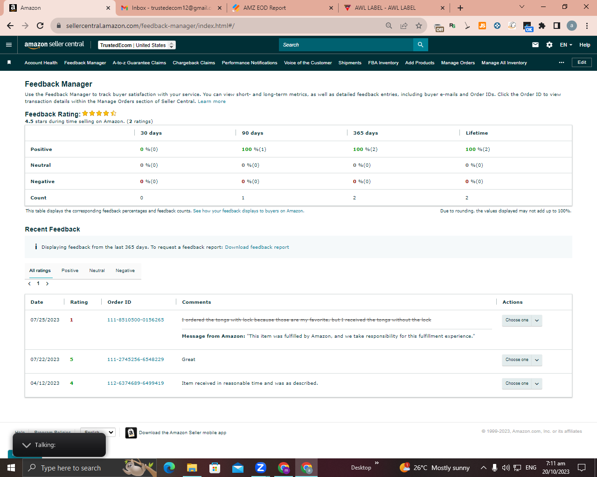Go to next feedback page arrow
This screenshot has height=477, width=597.
coord(47,284)
